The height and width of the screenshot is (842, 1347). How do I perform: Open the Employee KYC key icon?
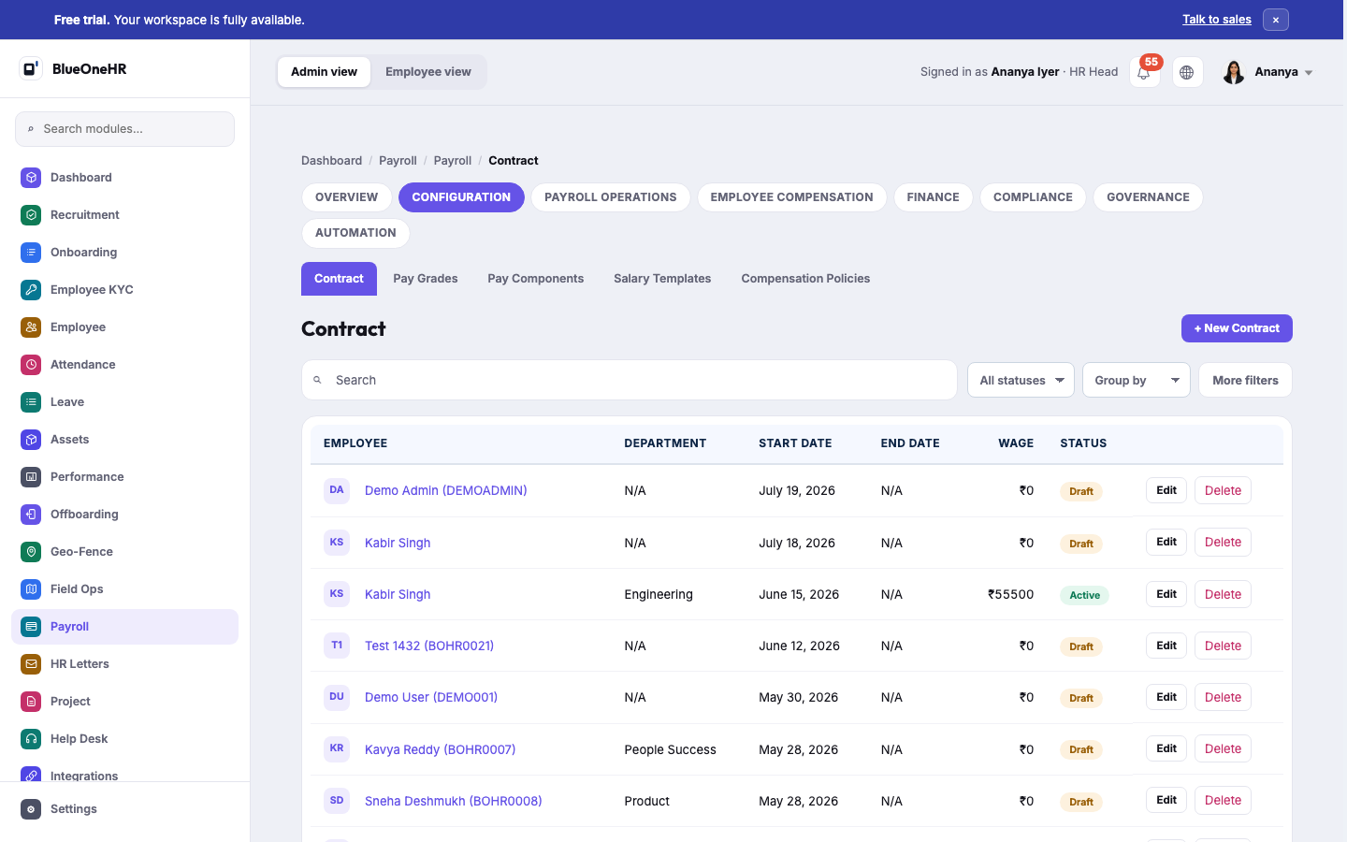click(x=31, y=290)
